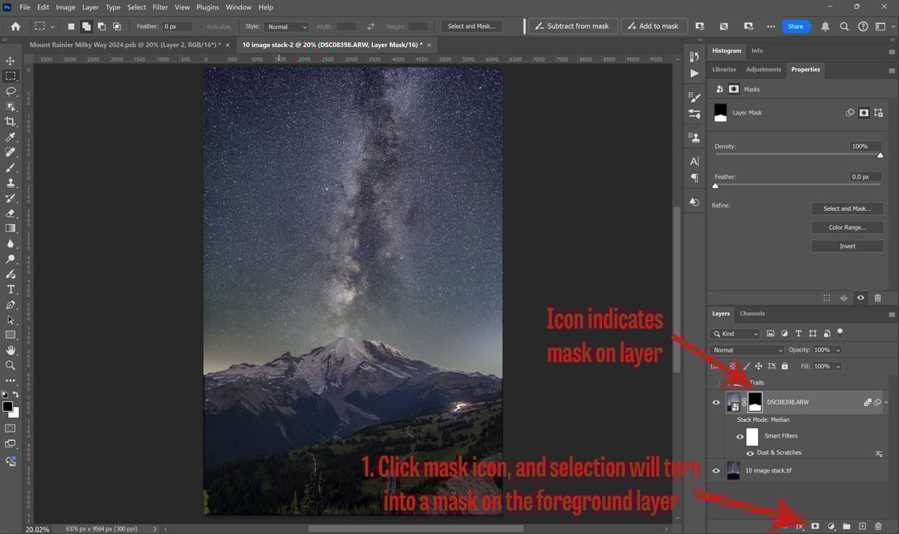Image resolution: width=899 pixels, height=534 pixels.
Task: Open the Filter menu
Action: coord(160,7)
